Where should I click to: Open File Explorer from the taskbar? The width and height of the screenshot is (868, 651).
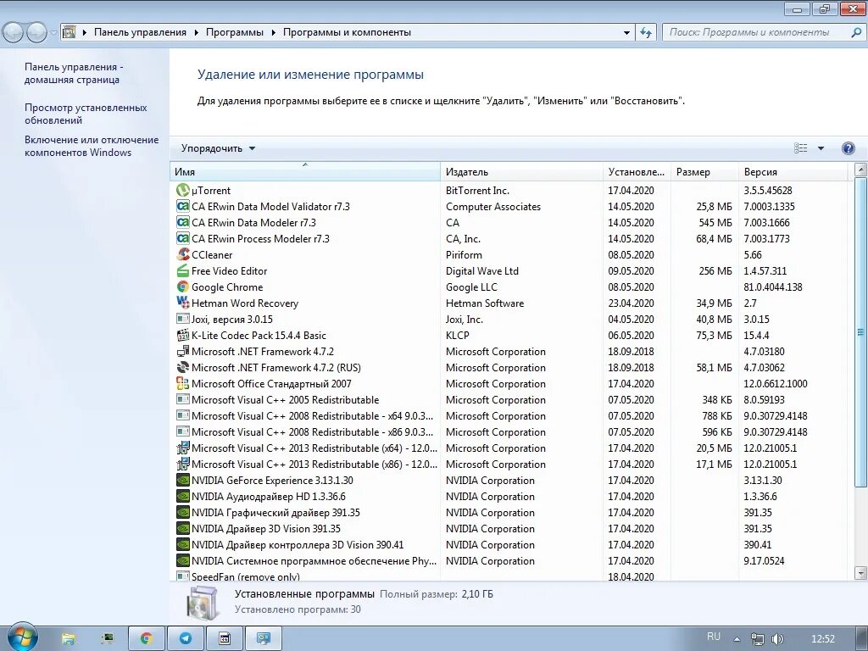coord(69,638)
